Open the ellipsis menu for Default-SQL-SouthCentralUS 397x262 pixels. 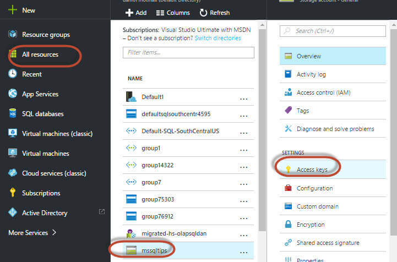(243, 133)
